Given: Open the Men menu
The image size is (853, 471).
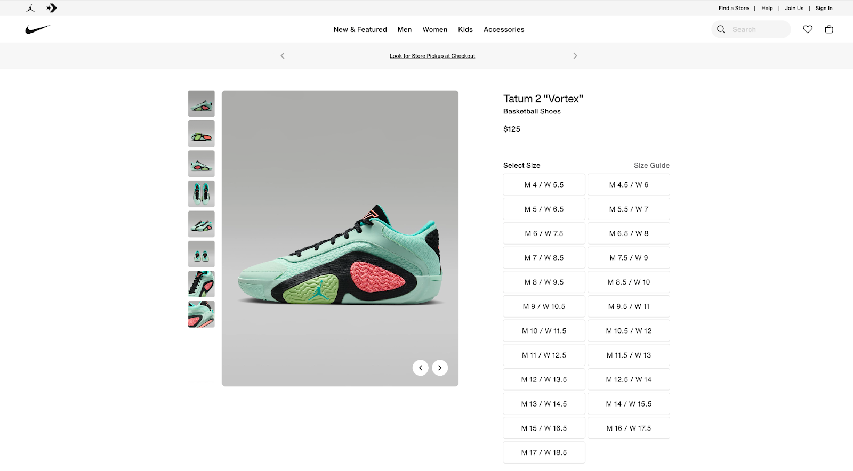Looking at the screenshot, I should (405, 29).
